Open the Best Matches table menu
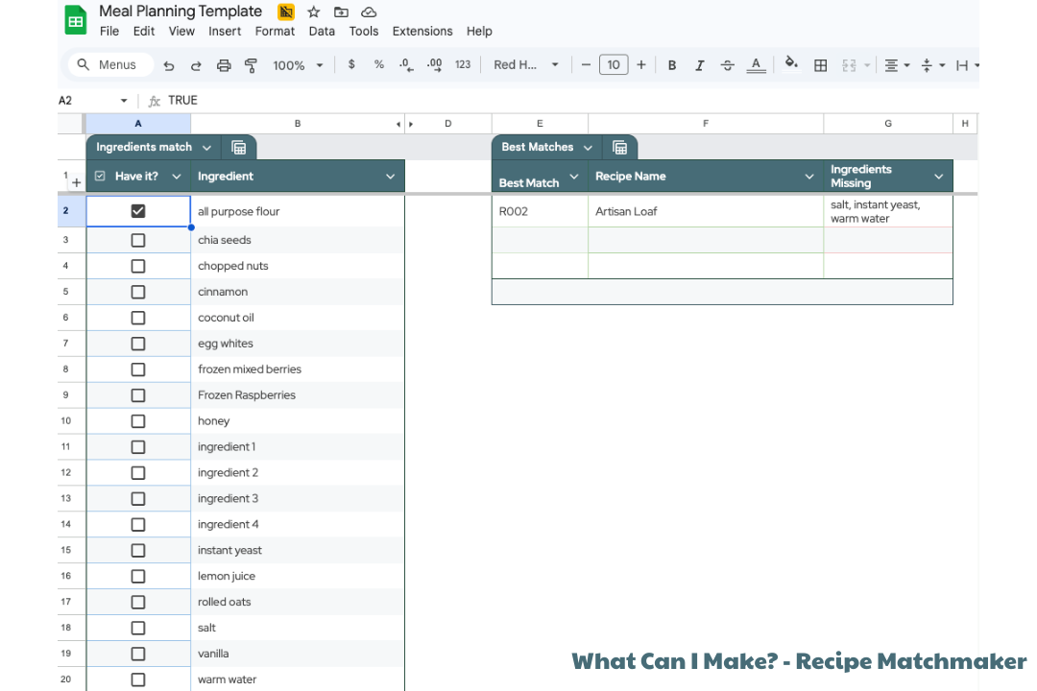This screenshot has width=1037, height=691. [x=588, y=148]
